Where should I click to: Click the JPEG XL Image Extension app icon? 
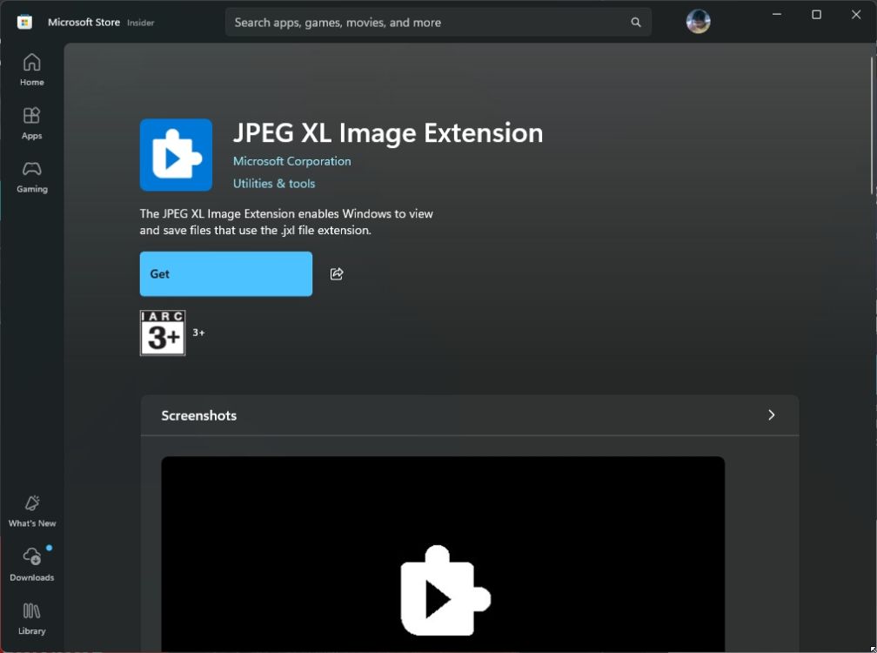click(x=176, y=155)
